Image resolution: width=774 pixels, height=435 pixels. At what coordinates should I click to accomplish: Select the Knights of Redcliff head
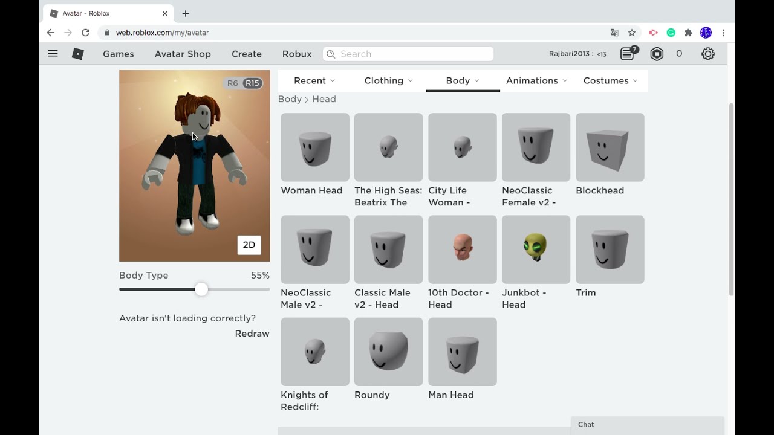click(x=315, y=352)
